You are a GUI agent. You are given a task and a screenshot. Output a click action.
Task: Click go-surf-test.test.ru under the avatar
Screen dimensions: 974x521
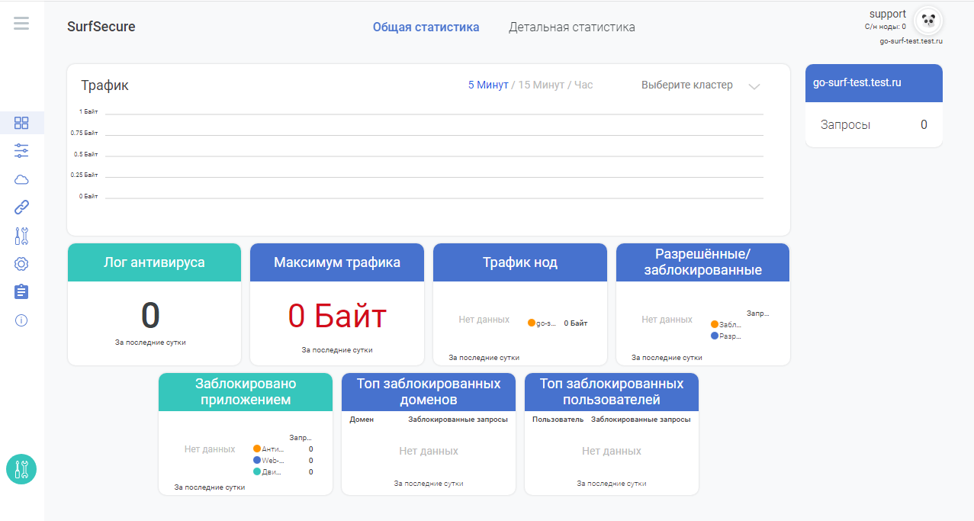point(911,41)
